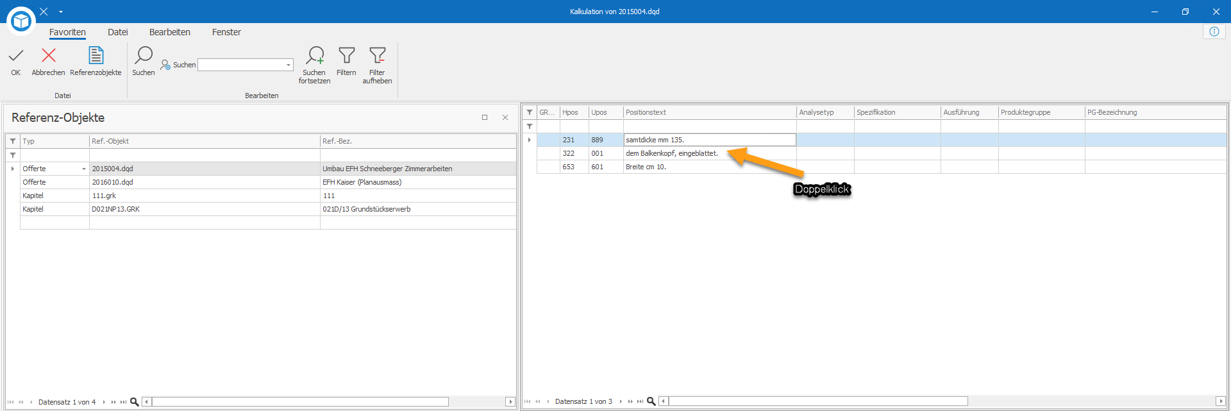The width and height of the screenshot is (1231, 411).
Task: Go to next record in Referenz-Objekte navigator
Action: coord(104,402)
